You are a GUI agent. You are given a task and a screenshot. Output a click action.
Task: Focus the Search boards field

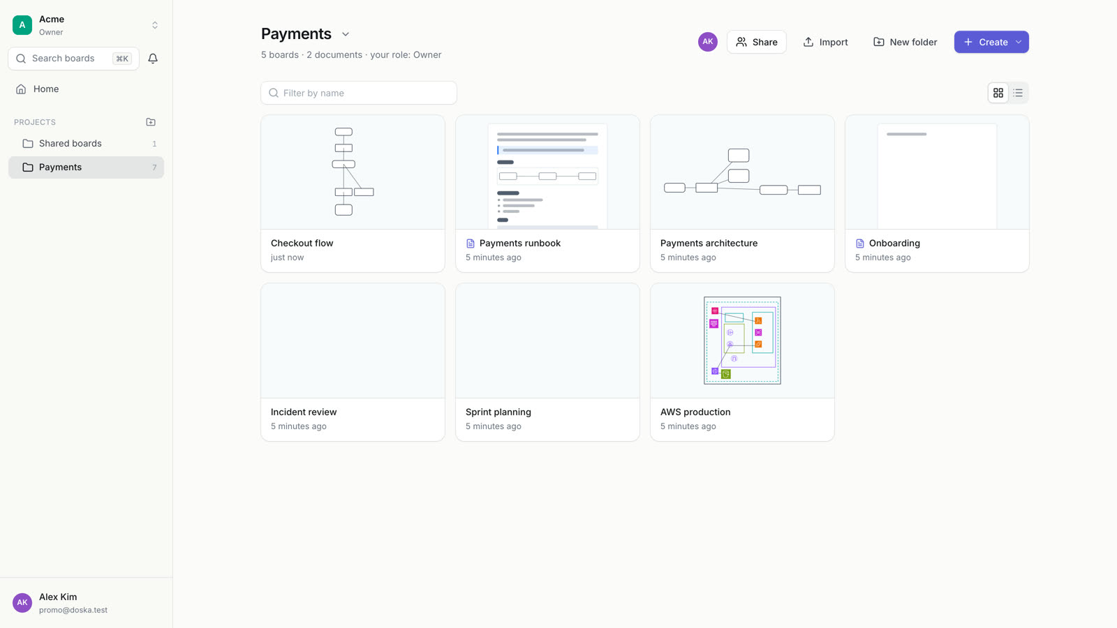(x=73, y=59)
